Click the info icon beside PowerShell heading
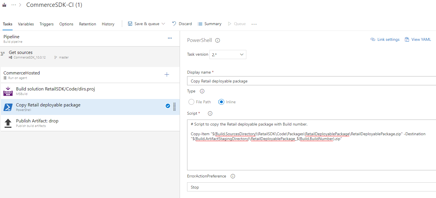436x198 pixels. [217, 40]
